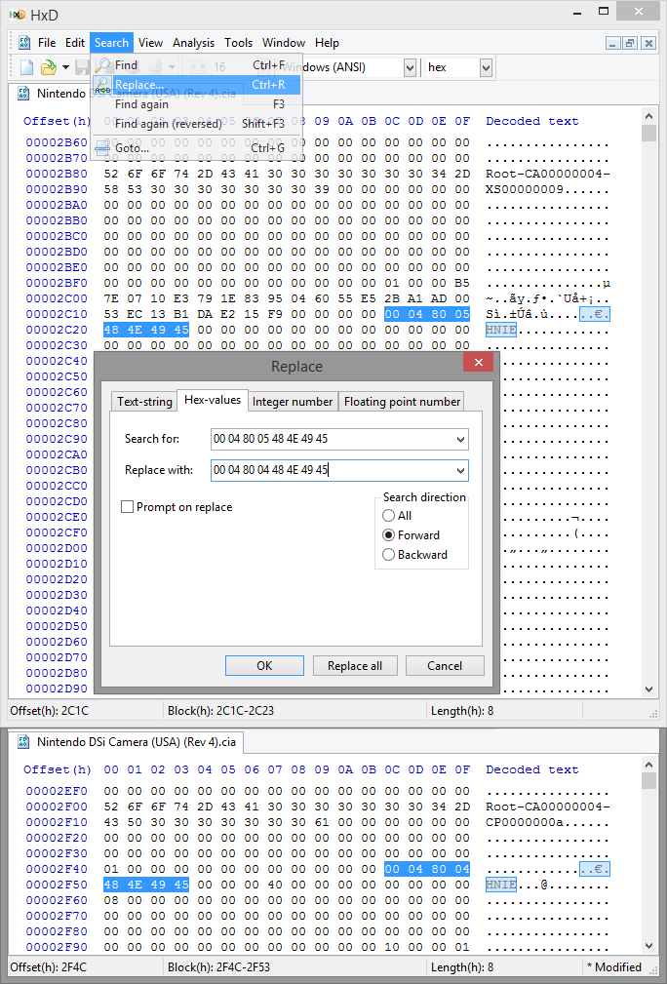Screen dimensions: 667x984
Task: Open the Edit menu
Action: (75, 43)
